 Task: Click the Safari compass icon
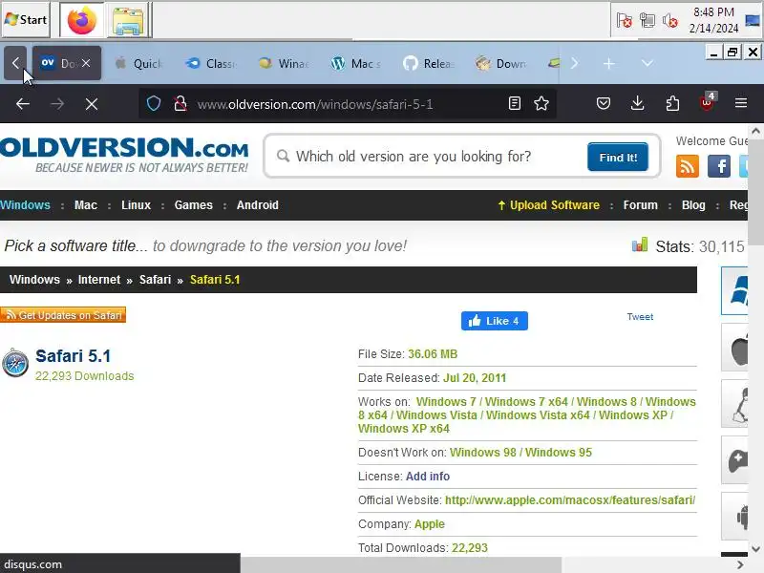15,363
